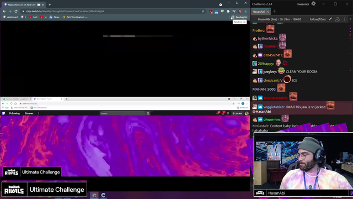
Task: Open the yt bookmark
Action: coord(44,17)
